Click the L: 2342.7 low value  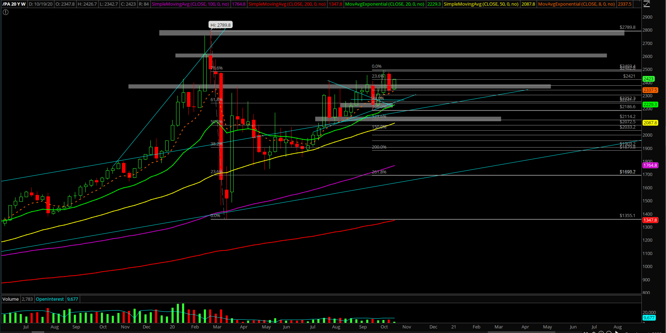pos(109,4)
